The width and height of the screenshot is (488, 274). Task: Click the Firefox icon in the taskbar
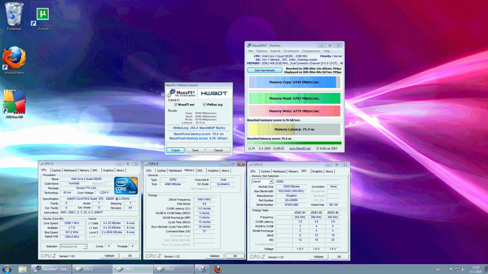218,269
